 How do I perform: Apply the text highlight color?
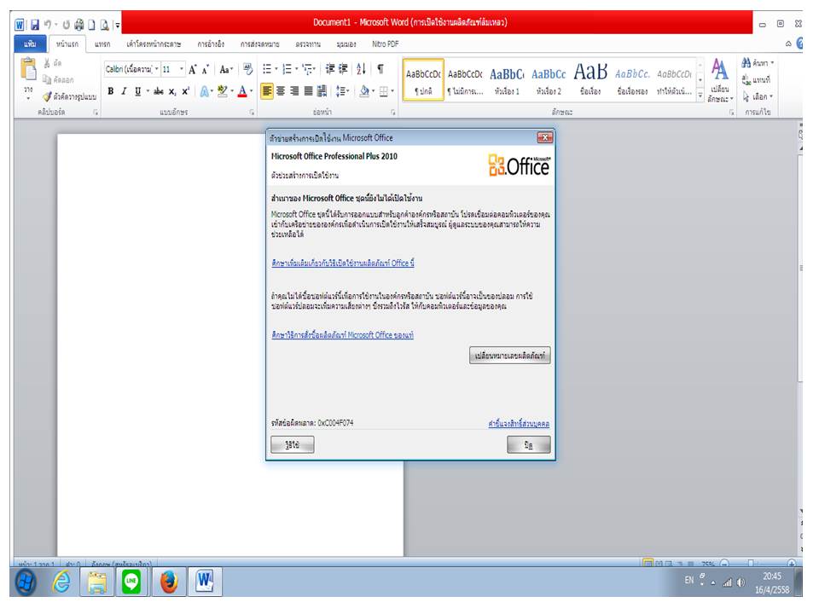[x=223, y=92]
